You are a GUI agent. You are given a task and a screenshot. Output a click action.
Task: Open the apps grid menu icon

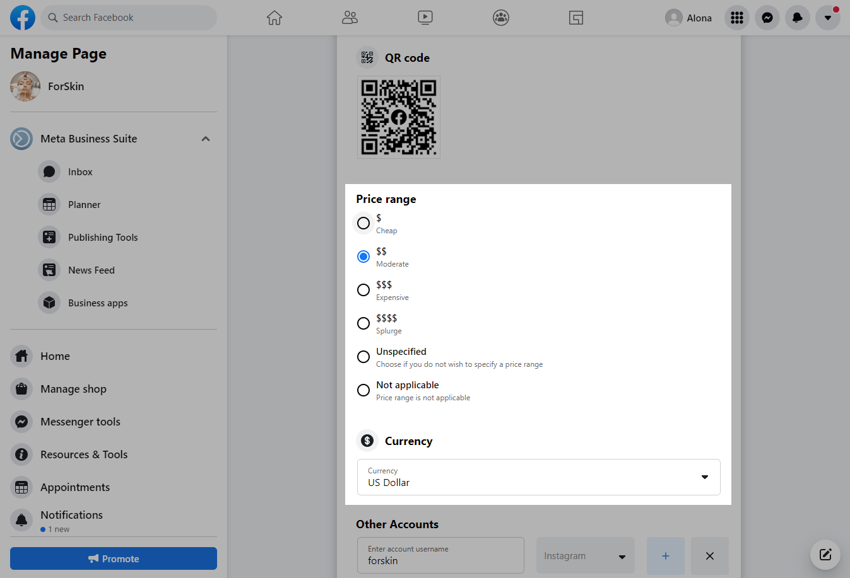737,18
